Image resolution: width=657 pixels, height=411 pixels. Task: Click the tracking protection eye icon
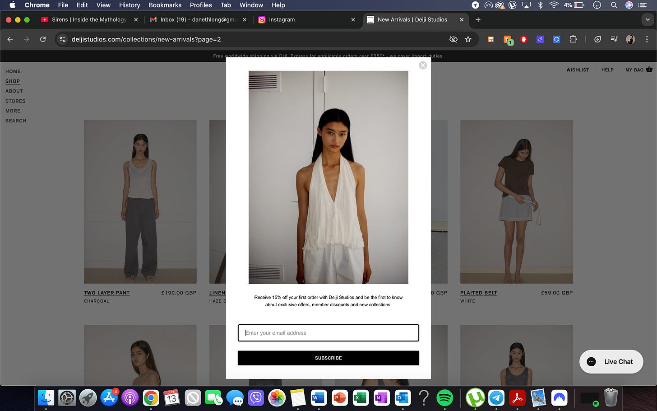(x=453, y=39)
